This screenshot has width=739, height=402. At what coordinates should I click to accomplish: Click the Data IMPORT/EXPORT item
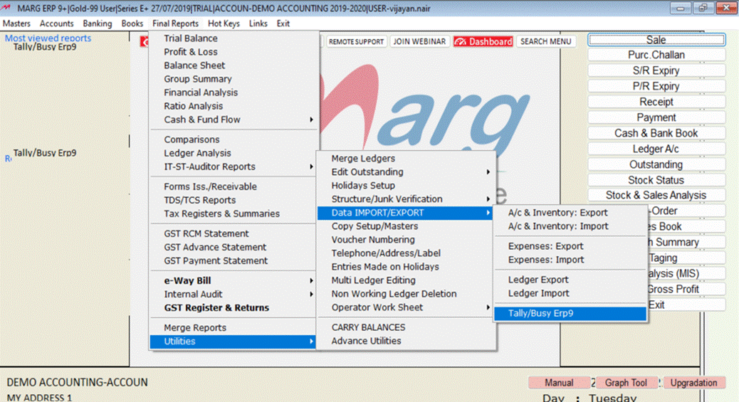[407, 213]
